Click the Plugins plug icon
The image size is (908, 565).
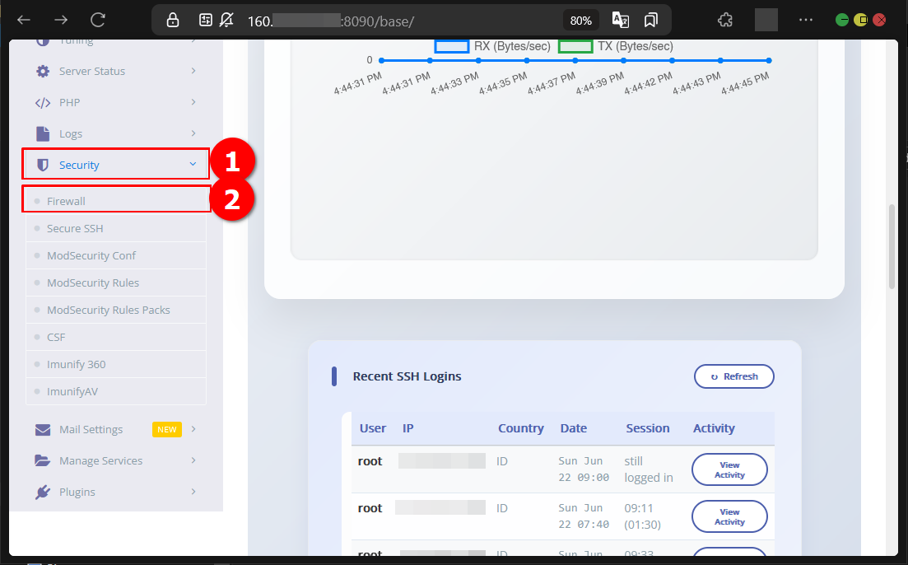point(43,493)
